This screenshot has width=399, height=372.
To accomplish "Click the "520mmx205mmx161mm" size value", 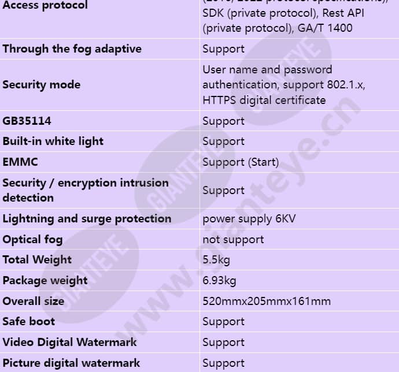I will 267,301.
